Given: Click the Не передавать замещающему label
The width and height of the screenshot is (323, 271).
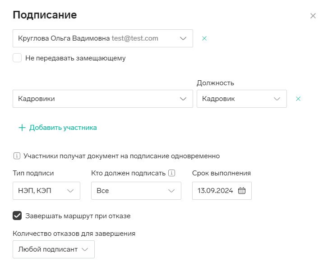Looking at the screenshot, I should click(x=75, y=58).
